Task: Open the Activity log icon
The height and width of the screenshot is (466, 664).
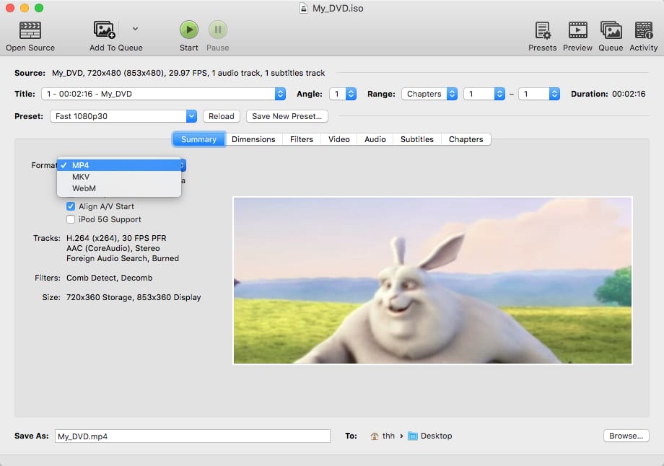Action: tap(643, 30)
